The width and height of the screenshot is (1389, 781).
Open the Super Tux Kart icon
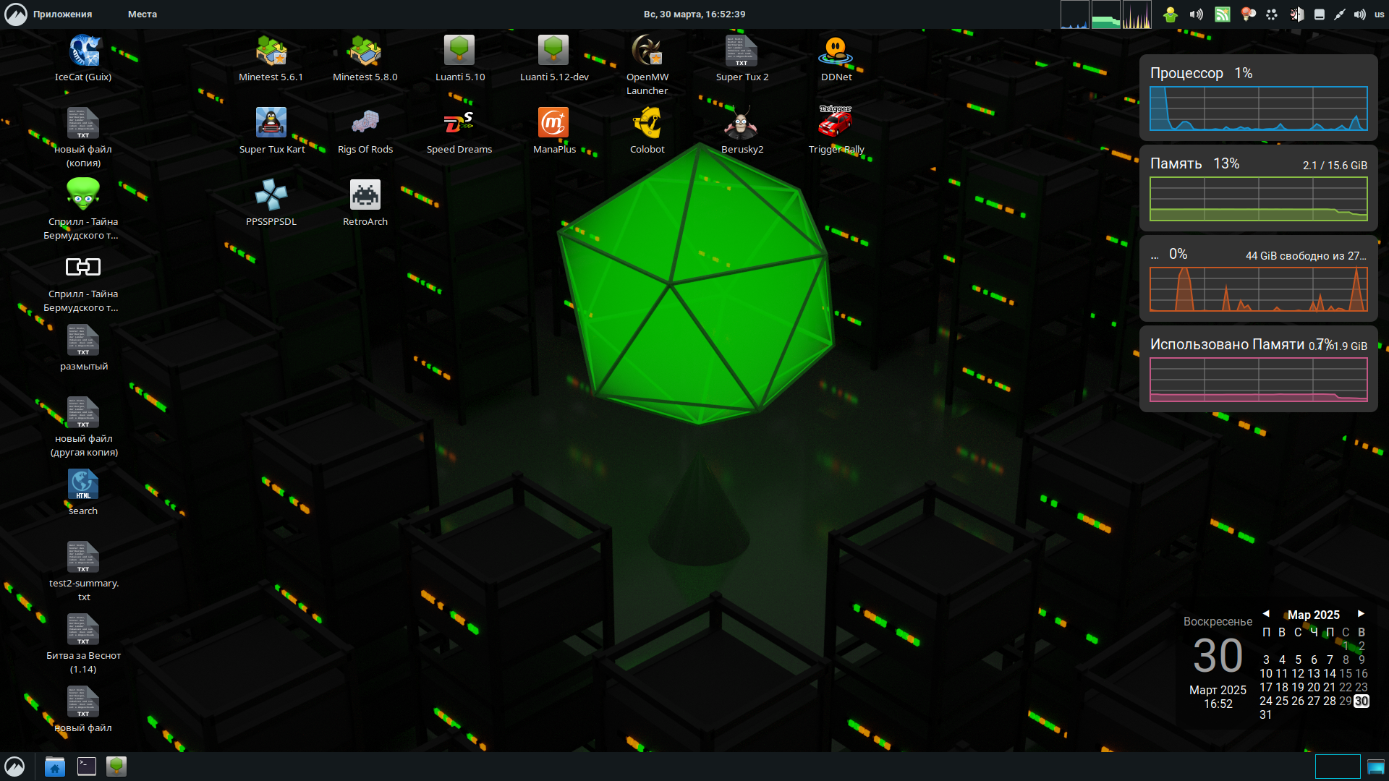pos(271,124)
